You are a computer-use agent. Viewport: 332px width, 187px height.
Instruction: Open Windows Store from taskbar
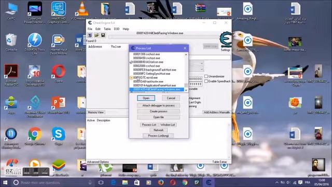(x=137, y=182)
